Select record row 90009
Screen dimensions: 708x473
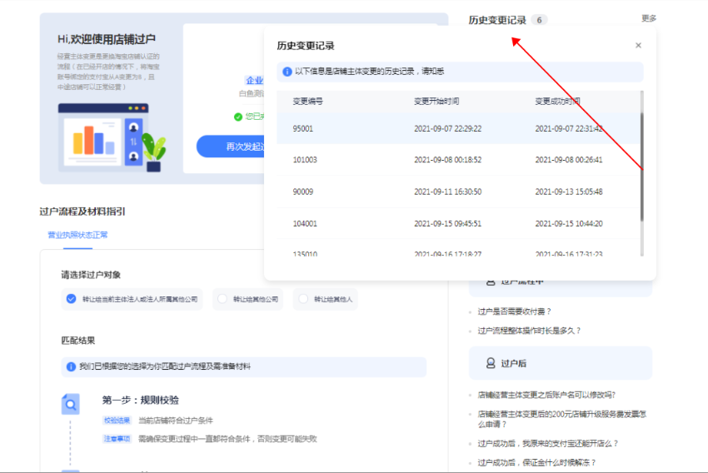[459, 192]
